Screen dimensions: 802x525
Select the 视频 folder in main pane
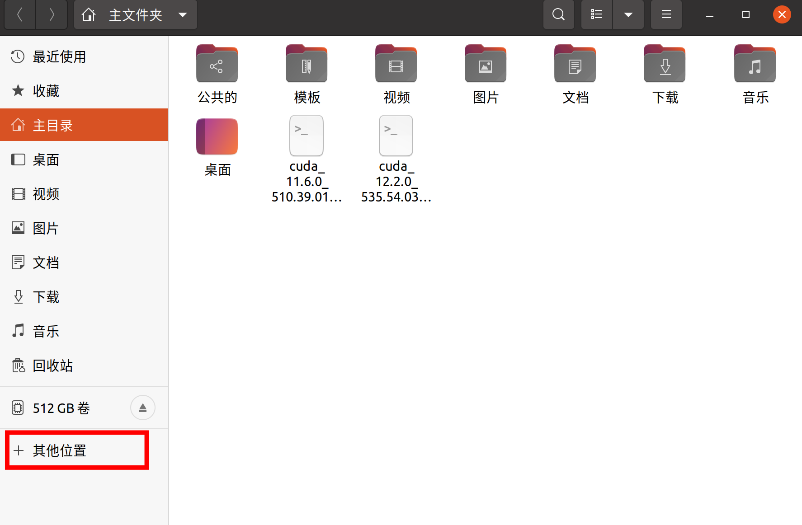pos(396,64)
